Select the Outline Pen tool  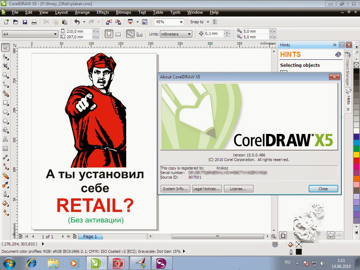pos(5,194)
